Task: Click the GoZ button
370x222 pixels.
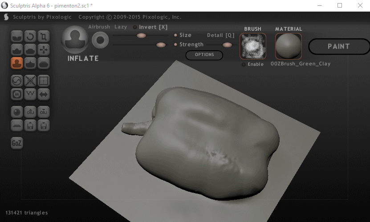Action: [17, 143]
